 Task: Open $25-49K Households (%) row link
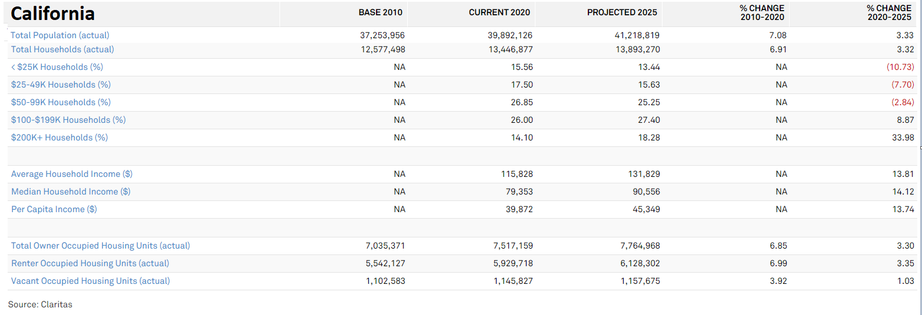61,85
